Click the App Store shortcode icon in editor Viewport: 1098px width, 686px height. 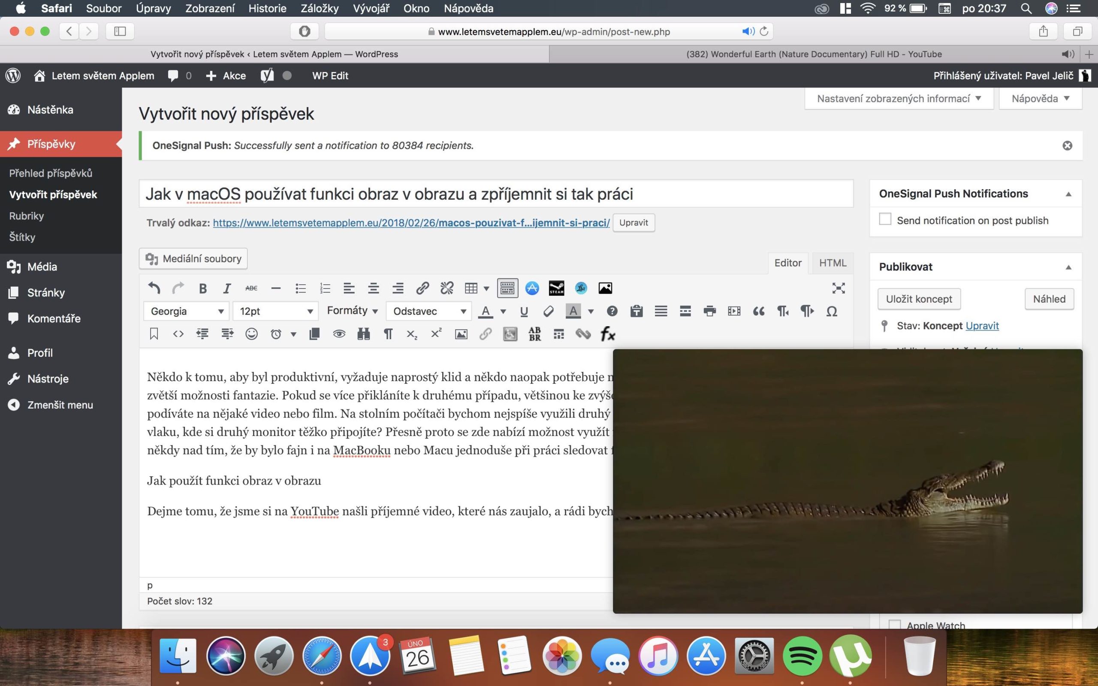[x=532, y=288]
